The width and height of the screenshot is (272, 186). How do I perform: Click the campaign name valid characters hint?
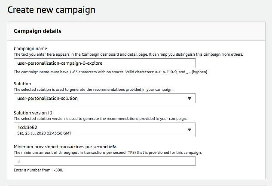tap(111, 72)
